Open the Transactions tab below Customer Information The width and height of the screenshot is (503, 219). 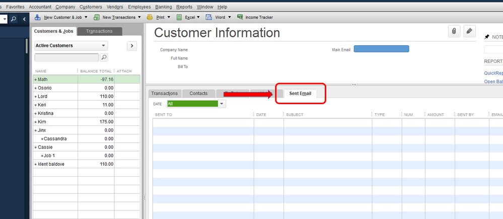pos(165,93)
